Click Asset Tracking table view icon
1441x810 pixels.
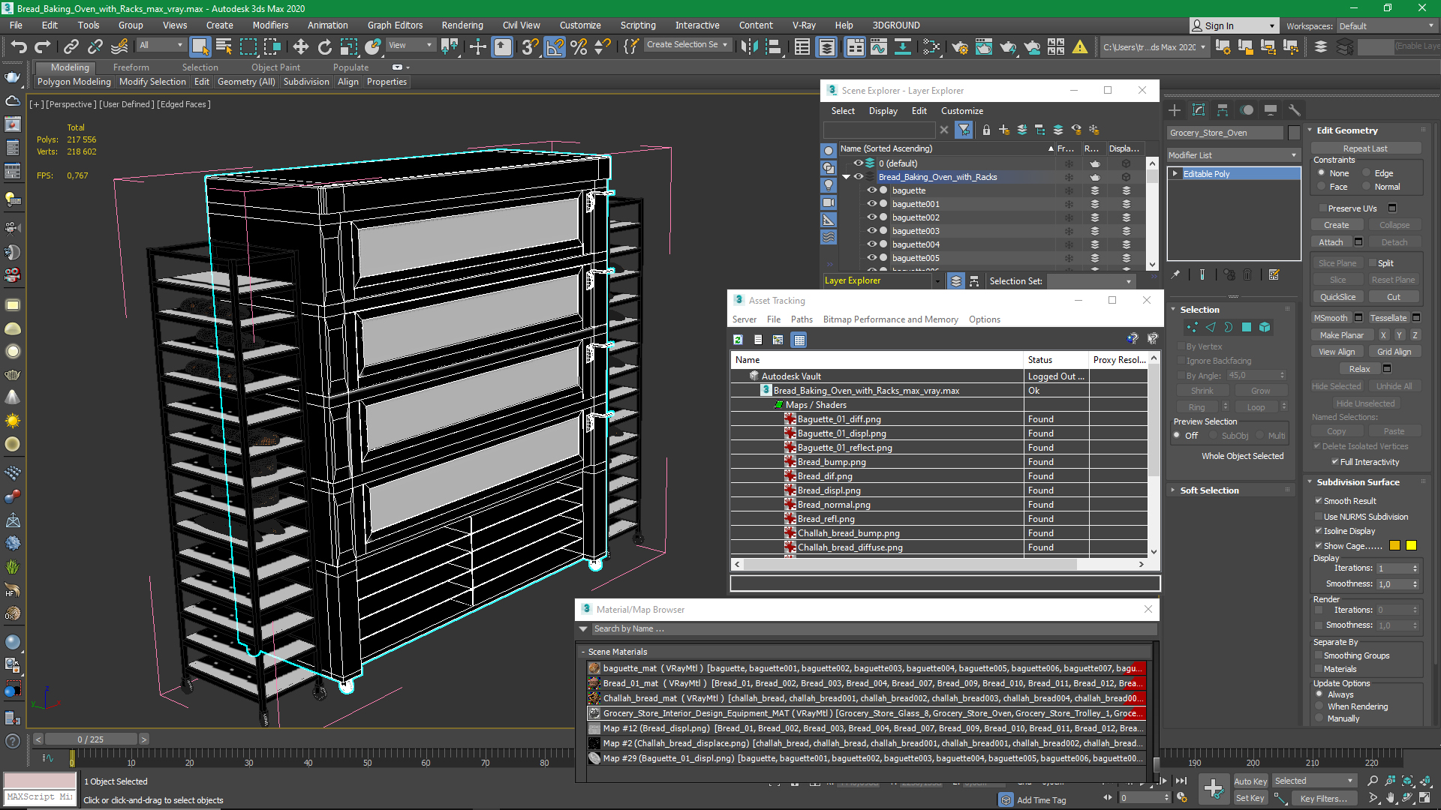[x=799, y=340]
